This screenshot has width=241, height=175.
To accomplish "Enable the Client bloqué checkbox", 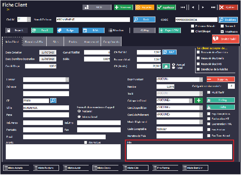I will click(192, 31).
